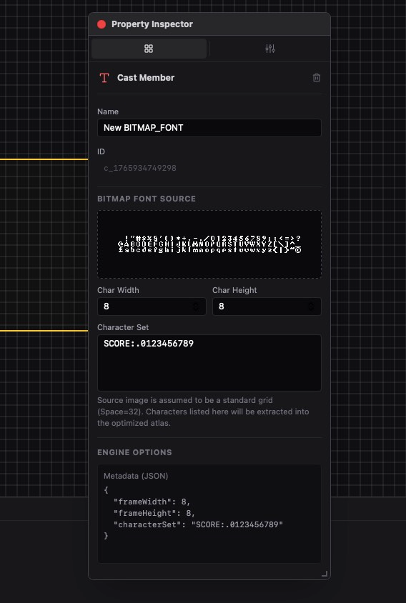
Task: Adjust the Char Width stepper arrows
Action: coord(196,307)
